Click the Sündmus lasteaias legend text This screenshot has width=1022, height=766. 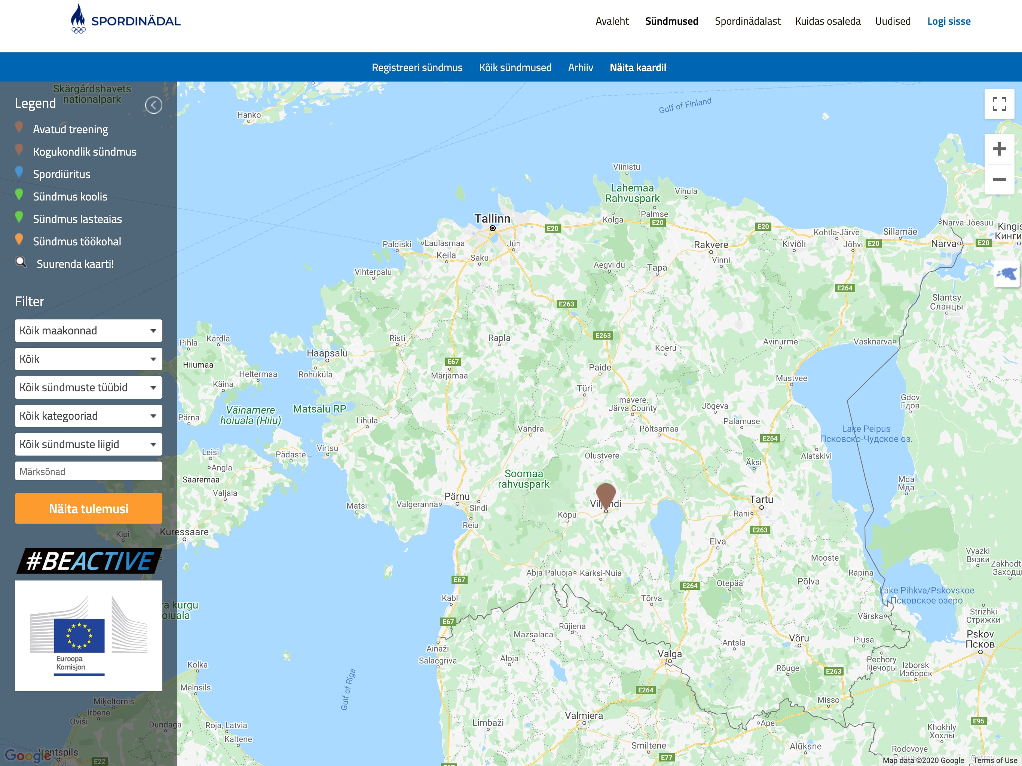pos(77,219)
